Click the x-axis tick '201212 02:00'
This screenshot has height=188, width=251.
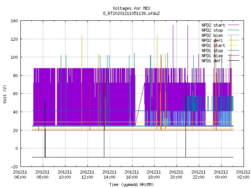click(x=243, y=175)
